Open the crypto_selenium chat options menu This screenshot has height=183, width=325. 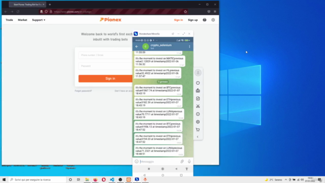tap(189, 46)
